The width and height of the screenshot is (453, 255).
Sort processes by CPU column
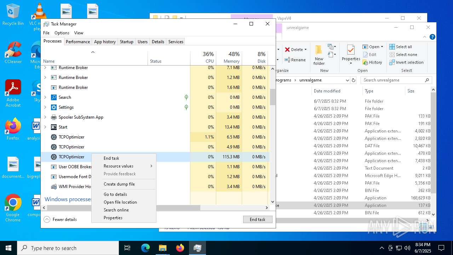pos(203,58)
